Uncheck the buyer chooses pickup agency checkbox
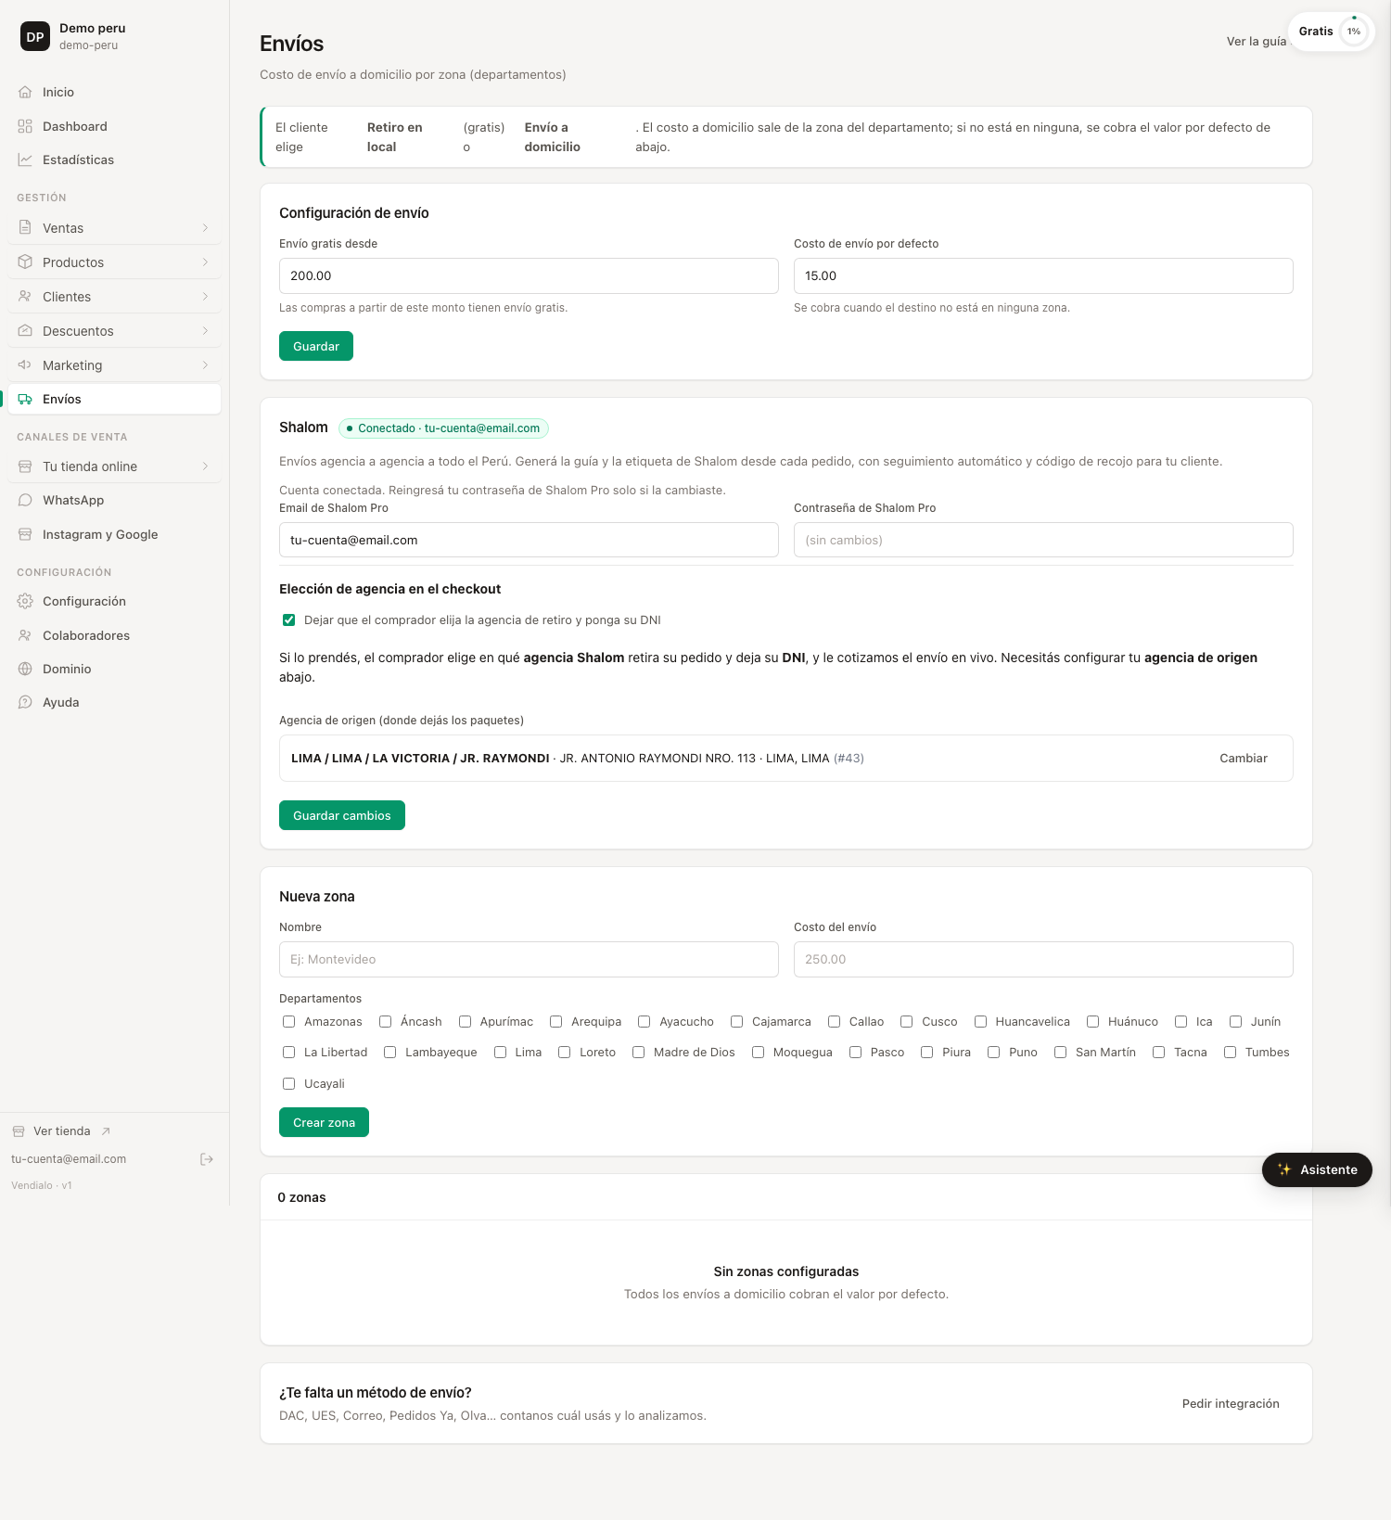Screen dimensions: 1391x1520 tap(288, 619)
